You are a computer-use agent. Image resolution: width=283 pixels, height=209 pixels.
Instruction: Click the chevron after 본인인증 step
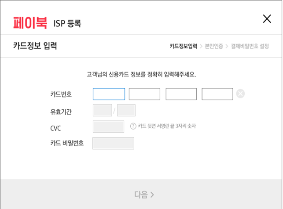point(227,46)
